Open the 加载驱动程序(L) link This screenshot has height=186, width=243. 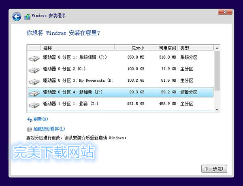coord(49,129)
